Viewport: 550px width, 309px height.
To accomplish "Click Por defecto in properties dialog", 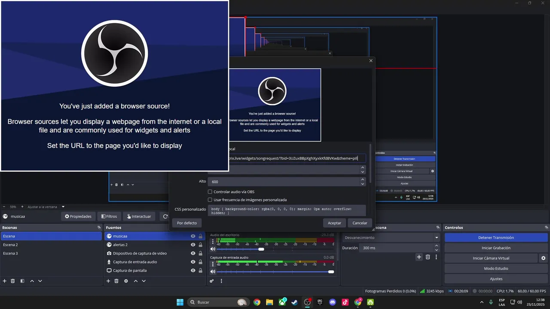I will click(187, 223).
